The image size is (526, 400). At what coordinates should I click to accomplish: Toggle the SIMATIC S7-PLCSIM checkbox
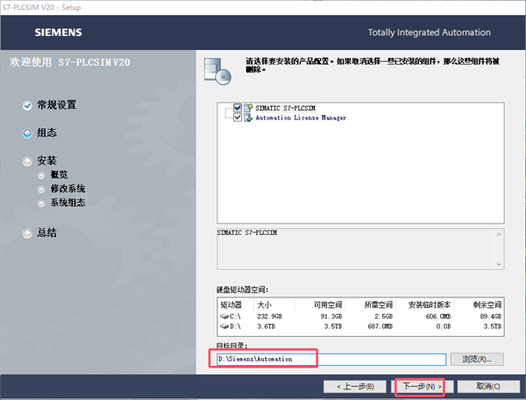point(238,108)
